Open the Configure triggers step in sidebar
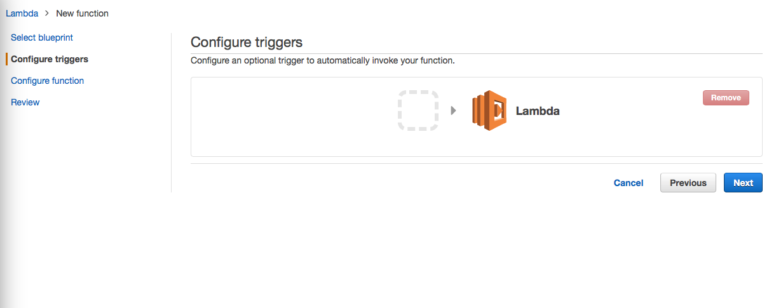Screen dimensions: 769x308 pos(50,59)
